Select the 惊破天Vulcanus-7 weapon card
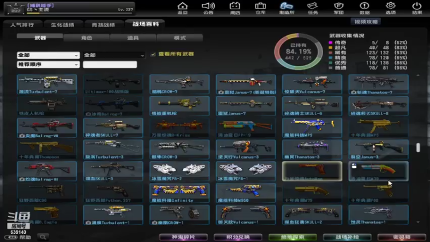The image size is (430, 242). pyautogui.click(x=312, y=84)
